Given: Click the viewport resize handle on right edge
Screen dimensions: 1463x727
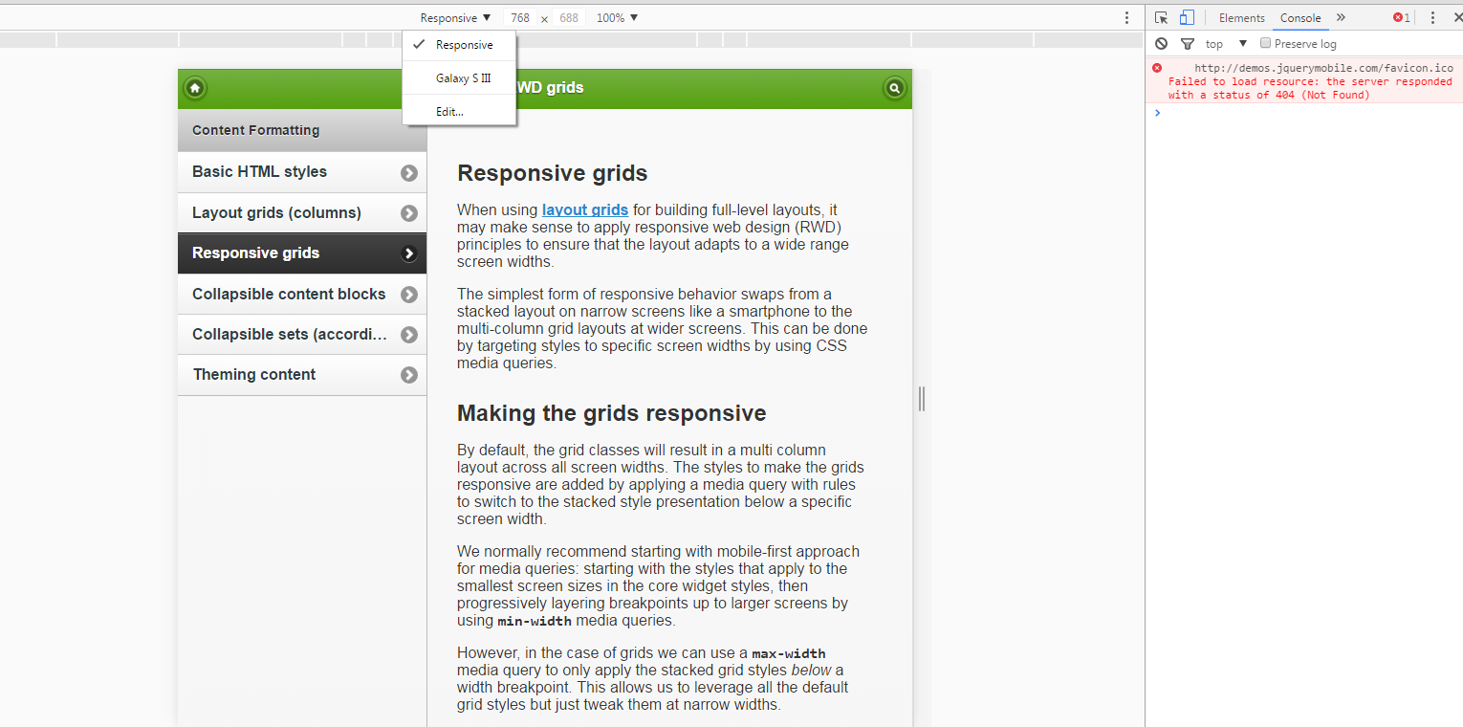Looking at the screenshot, I should pos(922,399).
